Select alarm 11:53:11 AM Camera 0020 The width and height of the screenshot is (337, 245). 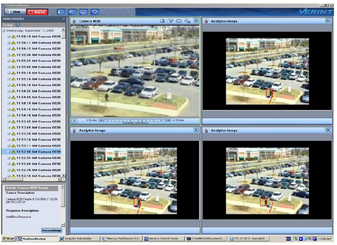pyautogui.click(x=38, y=145)
